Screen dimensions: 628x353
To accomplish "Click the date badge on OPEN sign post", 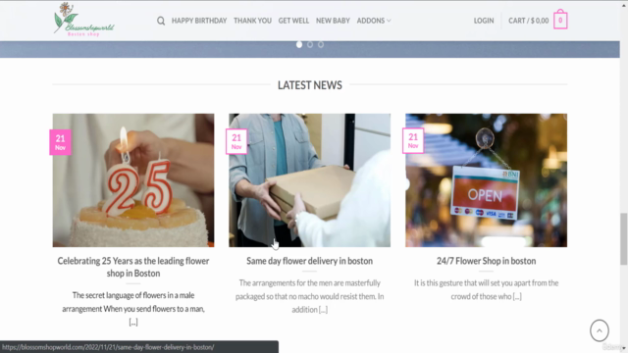I will click(413, 140).
